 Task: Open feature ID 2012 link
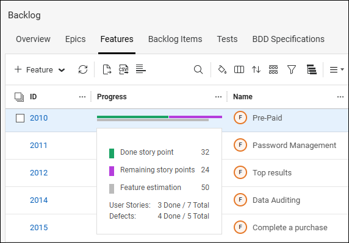(38, 173)
